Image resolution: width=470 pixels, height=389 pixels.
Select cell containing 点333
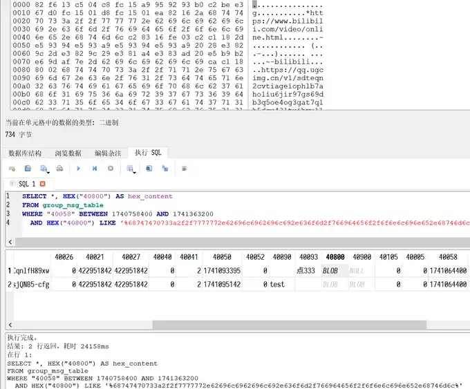point(308,271)
